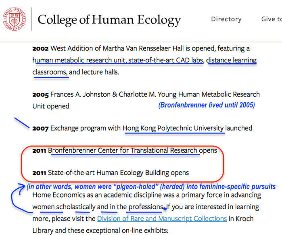Click the State-of-the-art Human Ecology Building opens entry
Viewport: 282px width, 235px height.
[118, 173]
